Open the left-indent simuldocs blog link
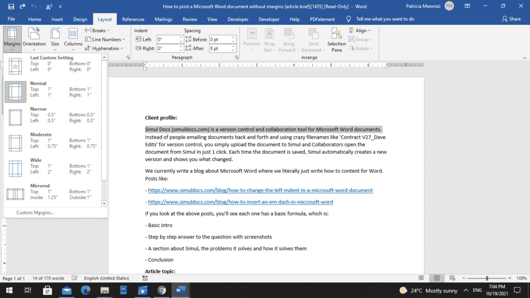Image resolution: width=530 pixels, height=298 pixels. (260, 190)
